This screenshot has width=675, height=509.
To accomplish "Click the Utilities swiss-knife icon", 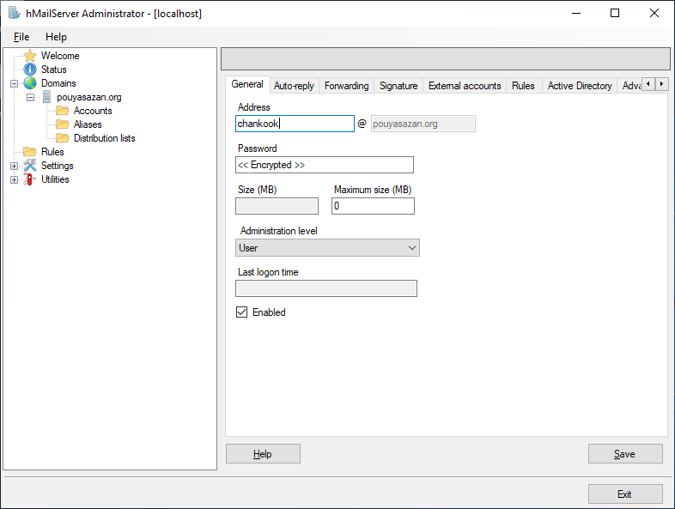I will (x=30, y=179).
